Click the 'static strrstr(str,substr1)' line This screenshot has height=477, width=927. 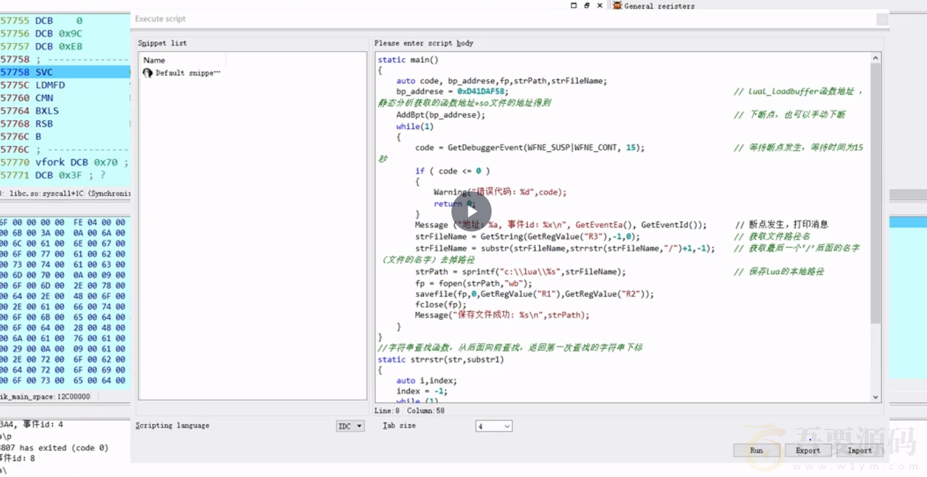441,360
